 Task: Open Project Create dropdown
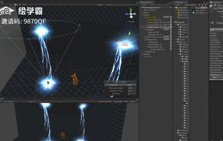point(178,5)
